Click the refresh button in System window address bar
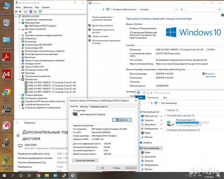 (x=182, y=10)
